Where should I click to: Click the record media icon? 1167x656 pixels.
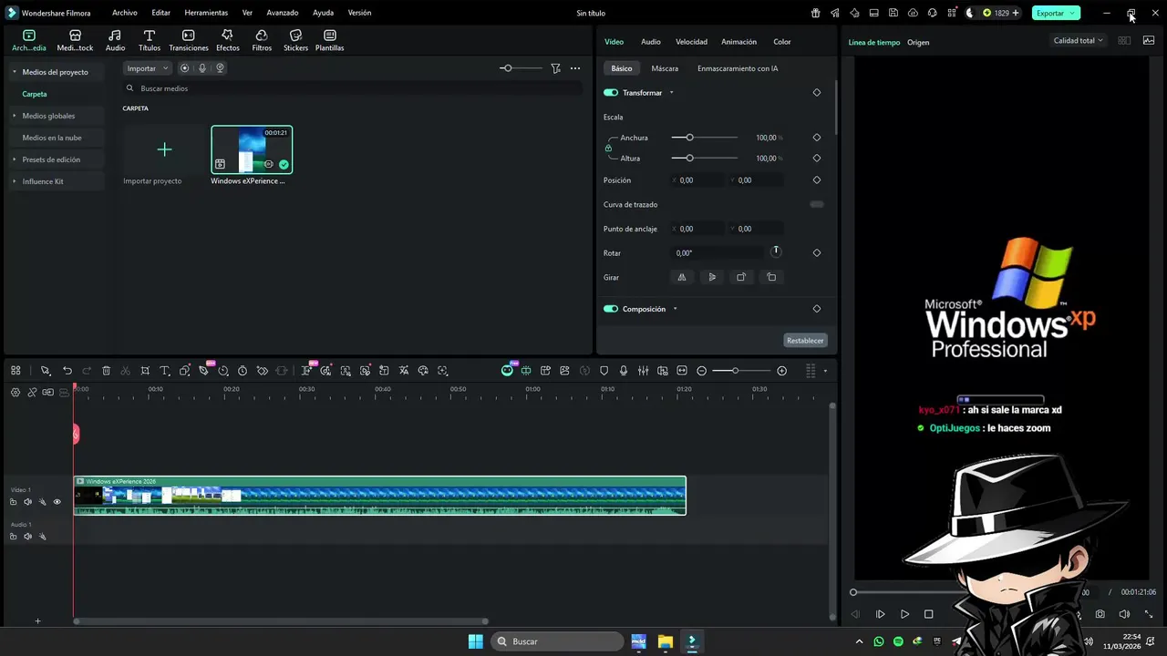(x=185, y=68)
